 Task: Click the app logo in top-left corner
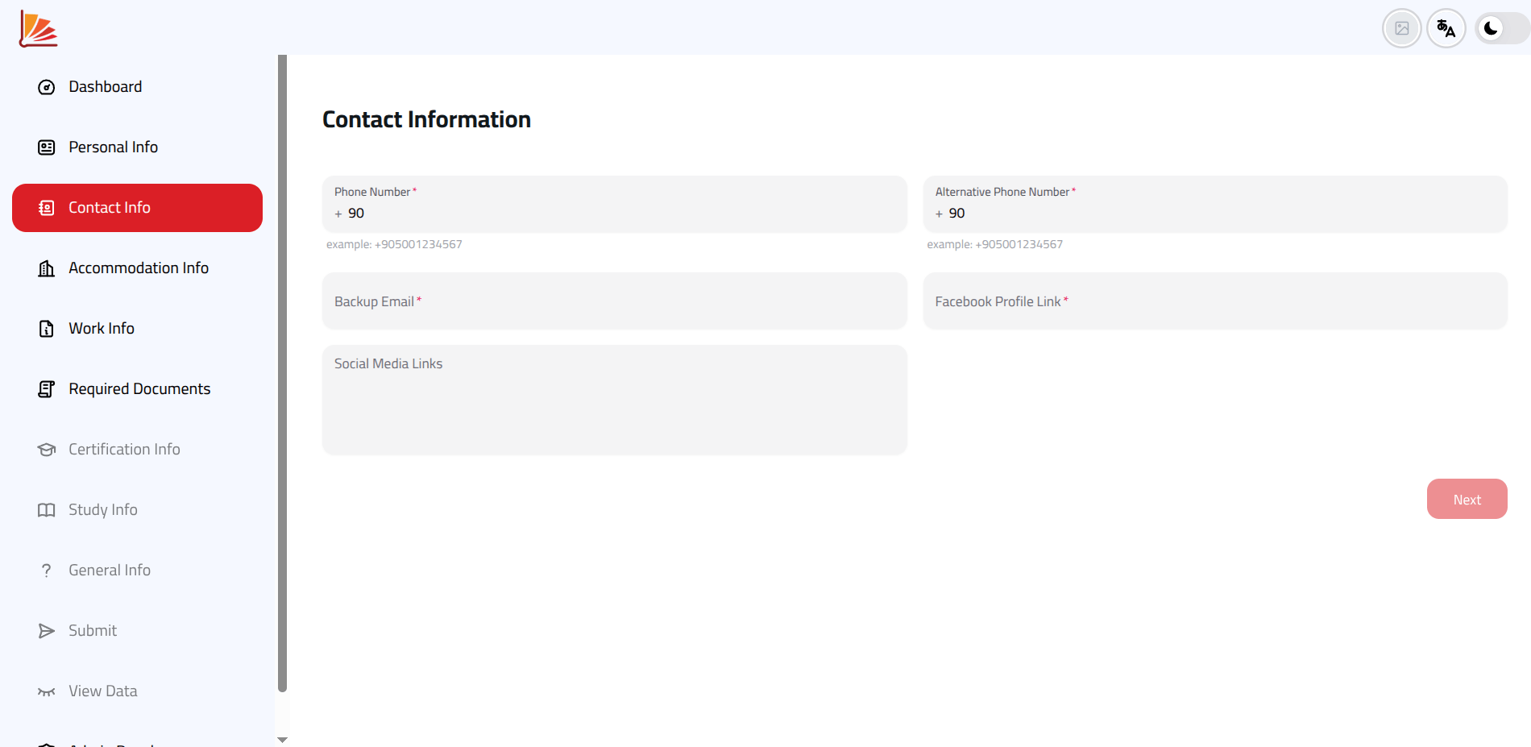pos(38,29)
